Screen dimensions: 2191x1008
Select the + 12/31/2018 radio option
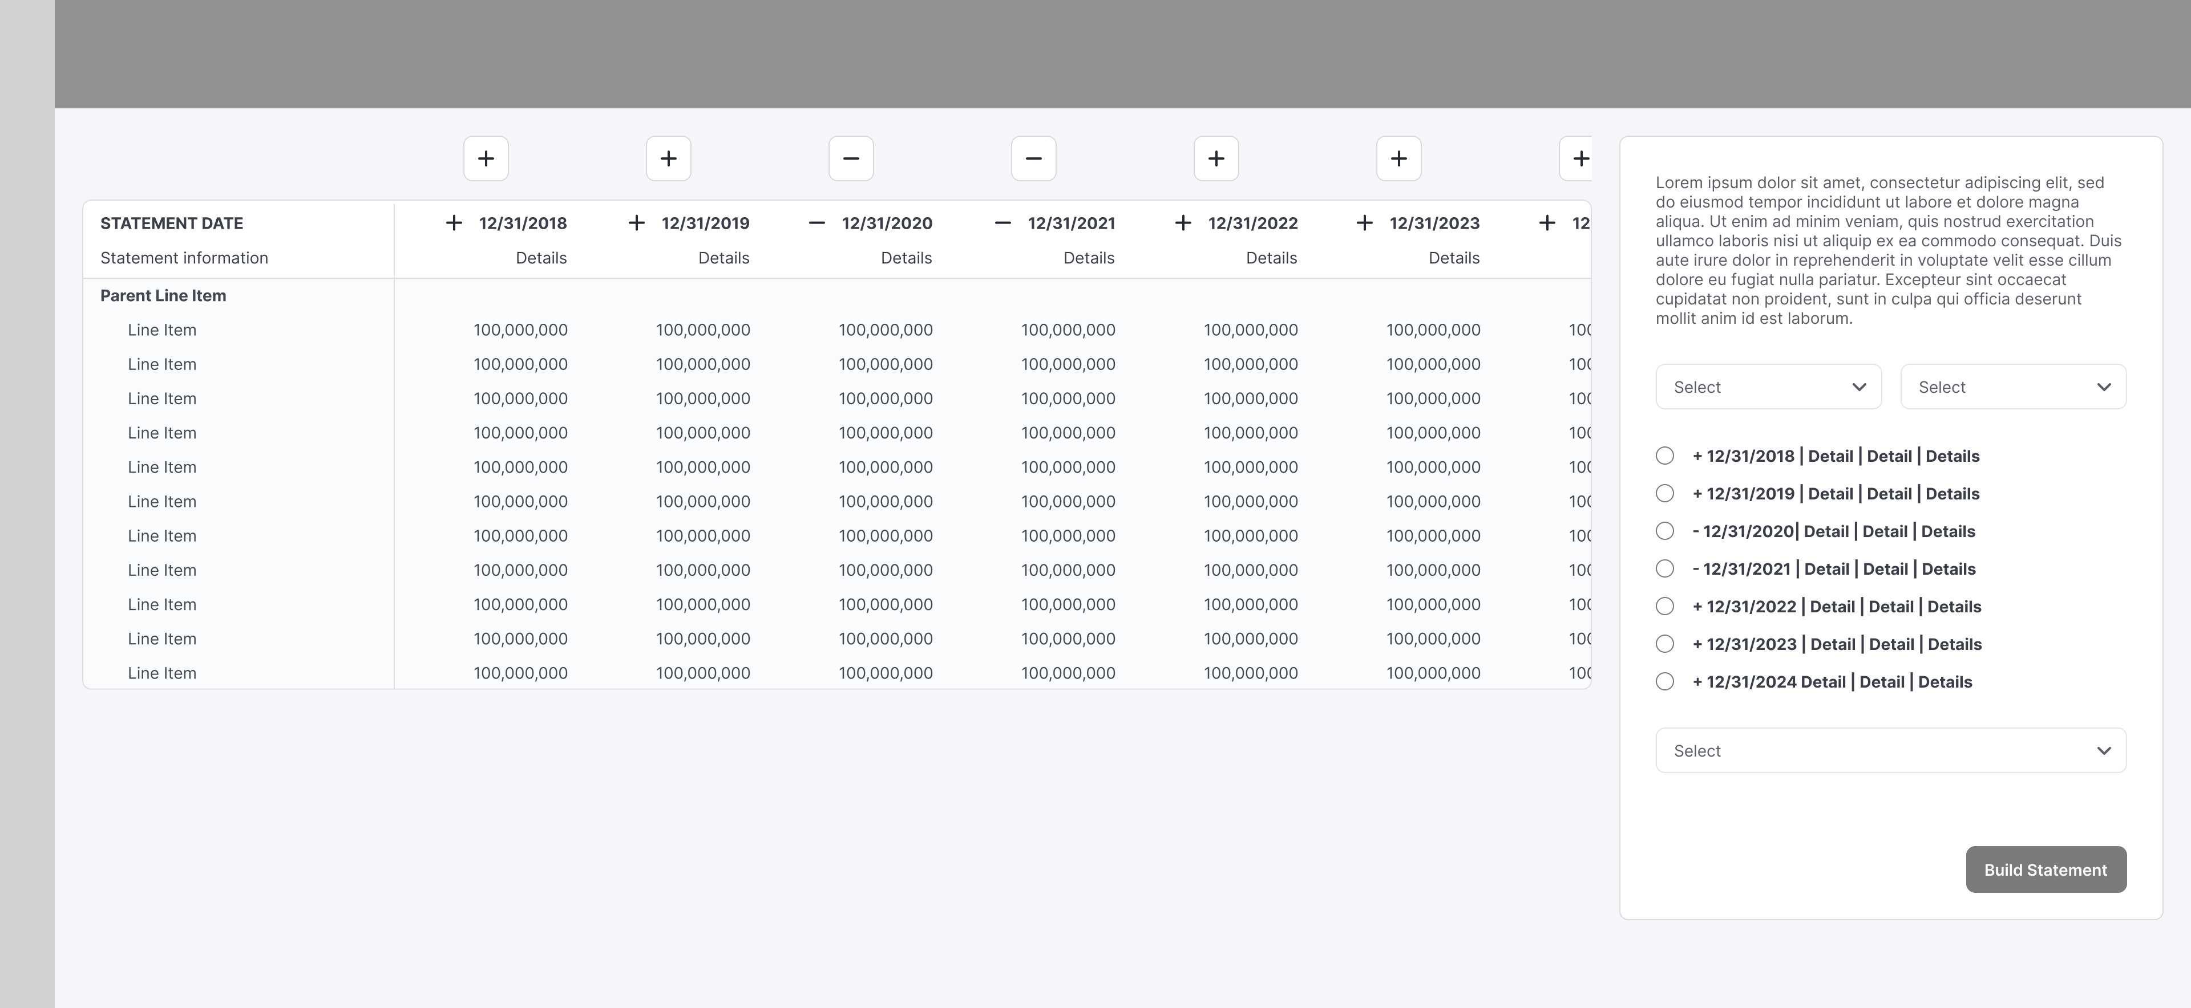click(x=1664, y=456)
